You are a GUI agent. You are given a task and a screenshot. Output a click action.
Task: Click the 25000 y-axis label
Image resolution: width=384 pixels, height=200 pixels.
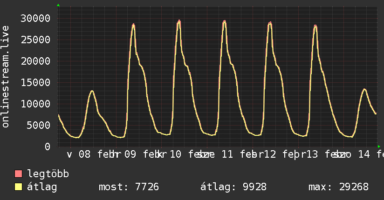click(x=35, y=40)
